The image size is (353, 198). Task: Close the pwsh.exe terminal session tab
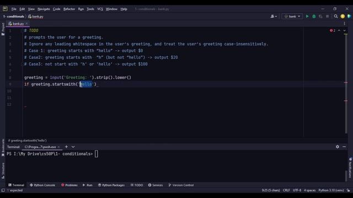[x=59, y=147]
